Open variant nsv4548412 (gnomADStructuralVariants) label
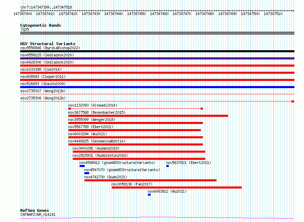 pos(117,163)
